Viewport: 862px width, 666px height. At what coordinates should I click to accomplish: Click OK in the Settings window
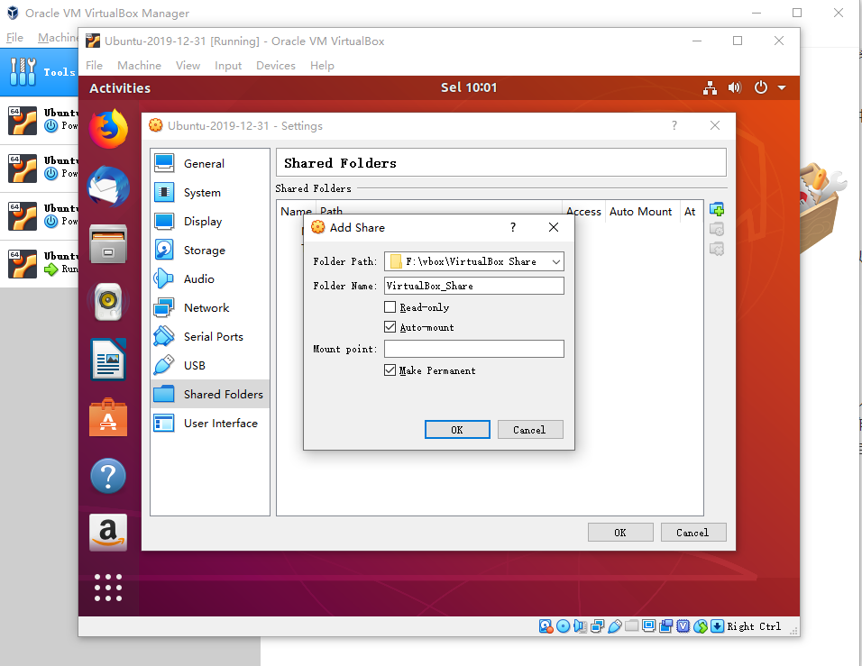(x=620, y=533)
